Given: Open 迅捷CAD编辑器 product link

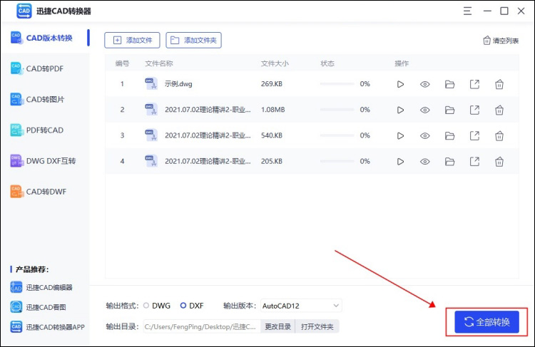Looking at the screenshot, I should tap(41, 287).
